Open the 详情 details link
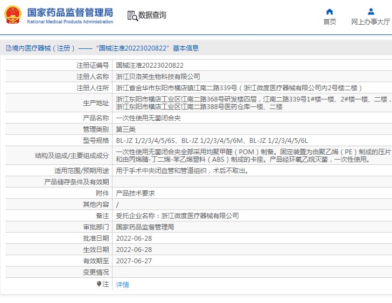The height and width of the screenshot is (303, 392). [123, 284]
